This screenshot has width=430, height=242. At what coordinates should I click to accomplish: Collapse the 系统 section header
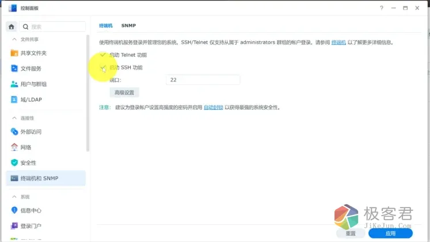pyautogui.click(x=21, y=197)
